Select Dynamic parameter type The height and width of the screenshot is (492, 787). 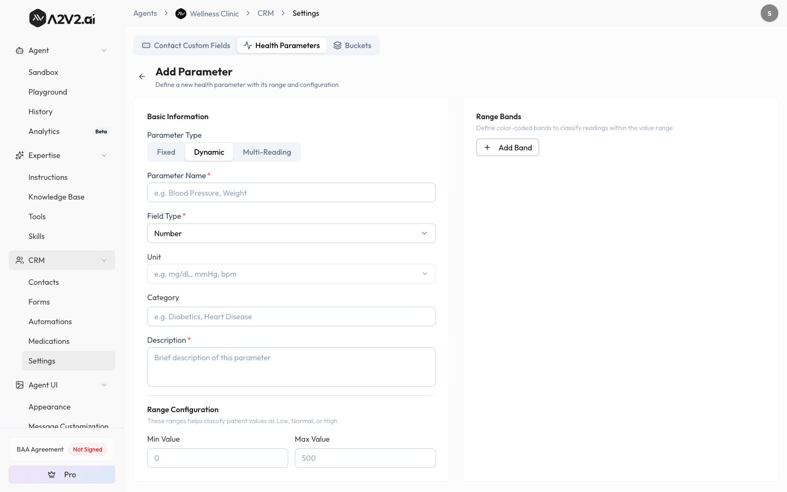click(209, 152)
